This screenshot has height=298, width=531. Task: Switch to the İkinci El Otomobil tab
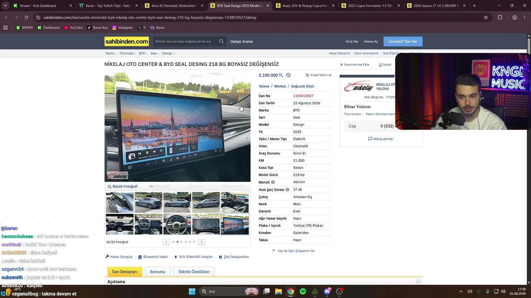pos(174,6)
